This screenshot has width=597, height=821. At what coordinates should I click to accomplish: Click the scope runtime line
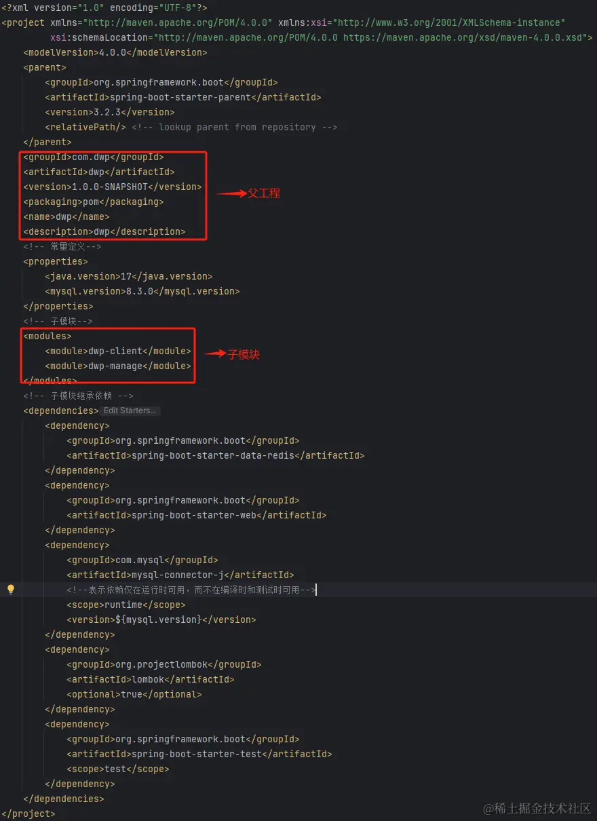(126, 605)
